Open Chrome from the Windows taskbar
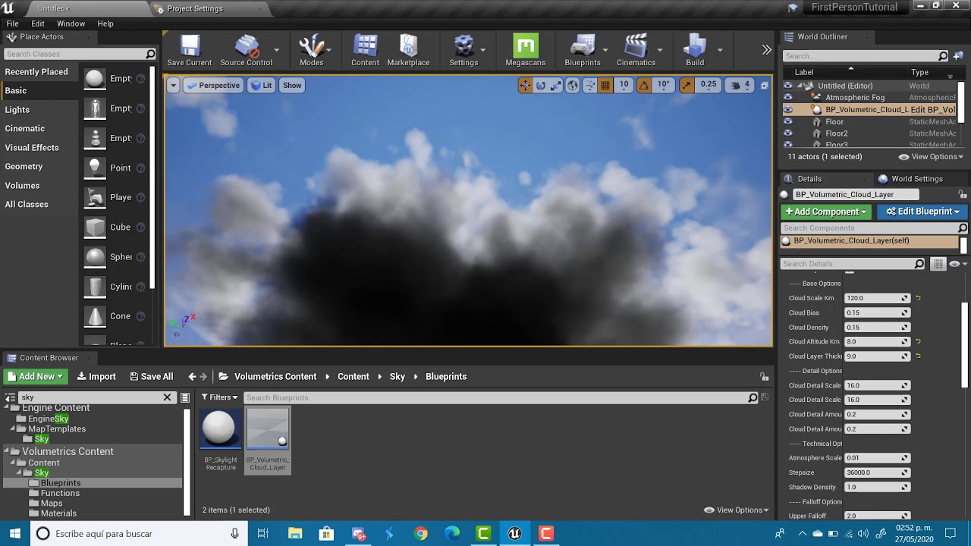Image resolution: width=971 pixels, height=546 pixels. 420,534
